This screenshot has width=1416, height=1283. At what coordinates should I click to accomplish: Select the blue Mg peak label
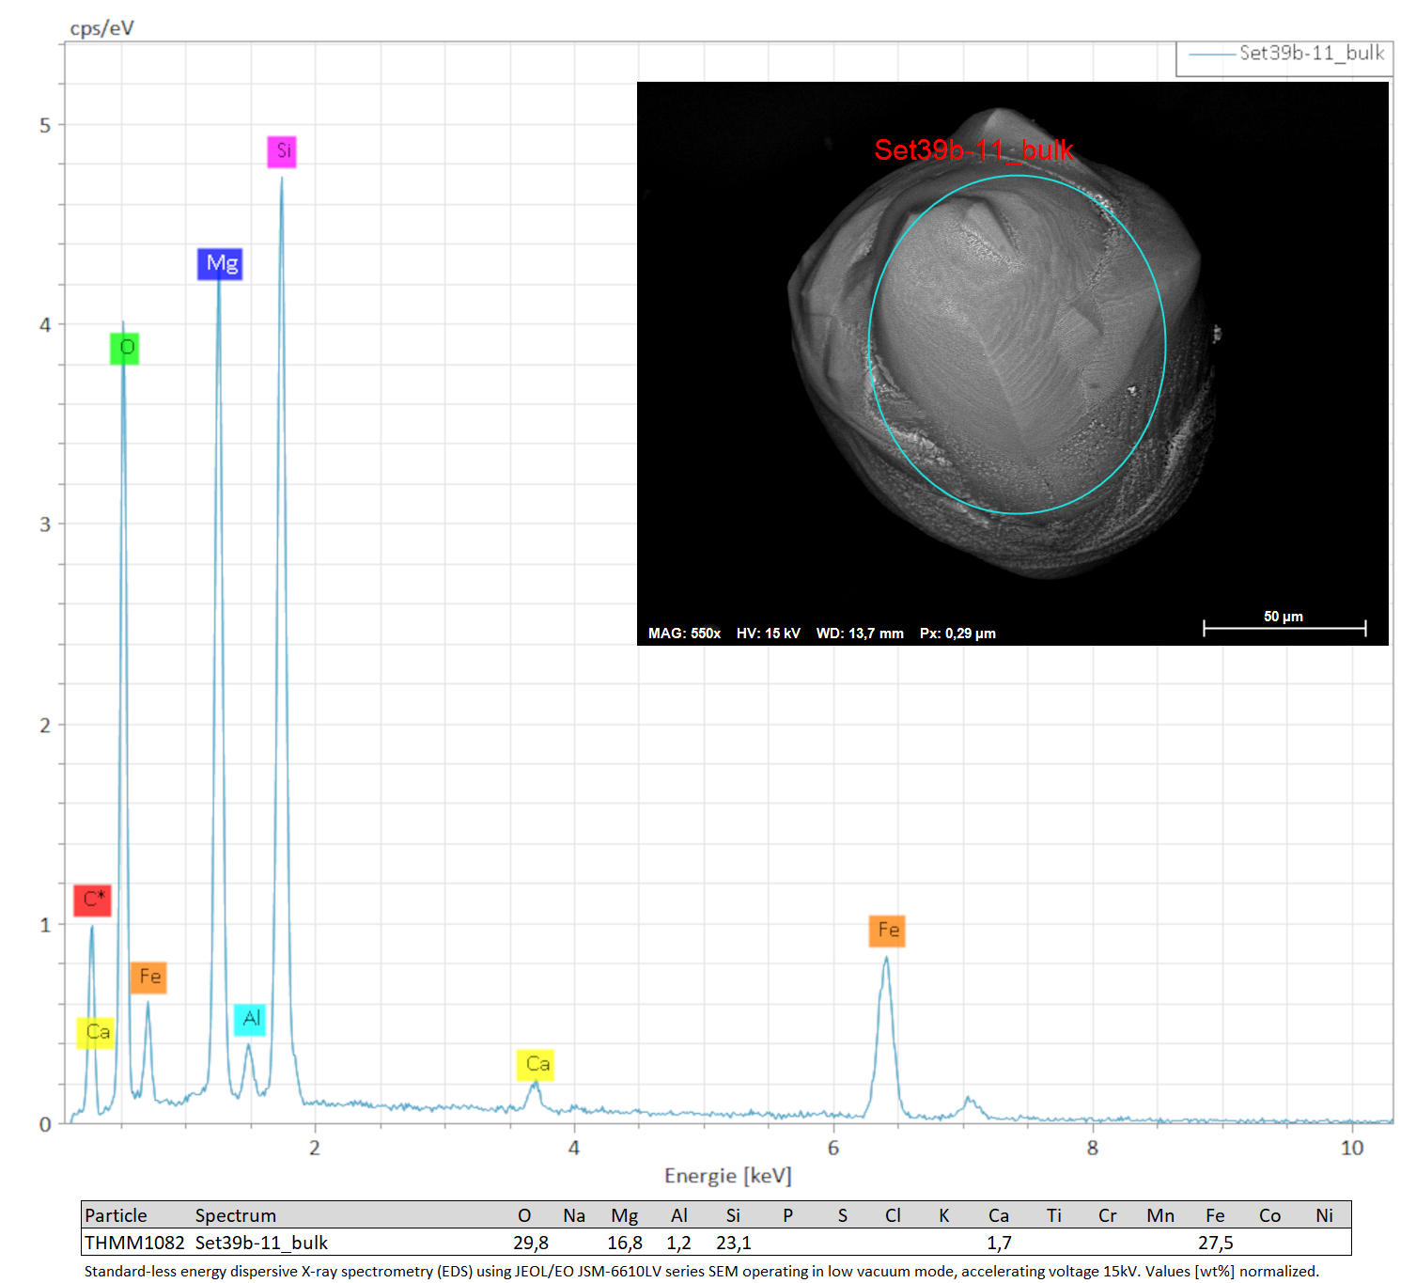pos(220,263)
